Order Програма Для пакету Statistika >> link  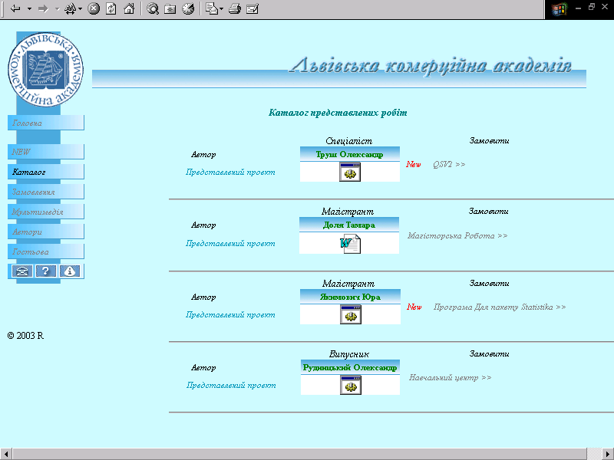[500, 307]
